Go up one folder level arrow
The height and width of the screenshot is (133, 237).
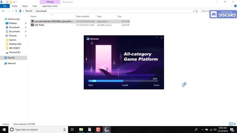(16, 11)
